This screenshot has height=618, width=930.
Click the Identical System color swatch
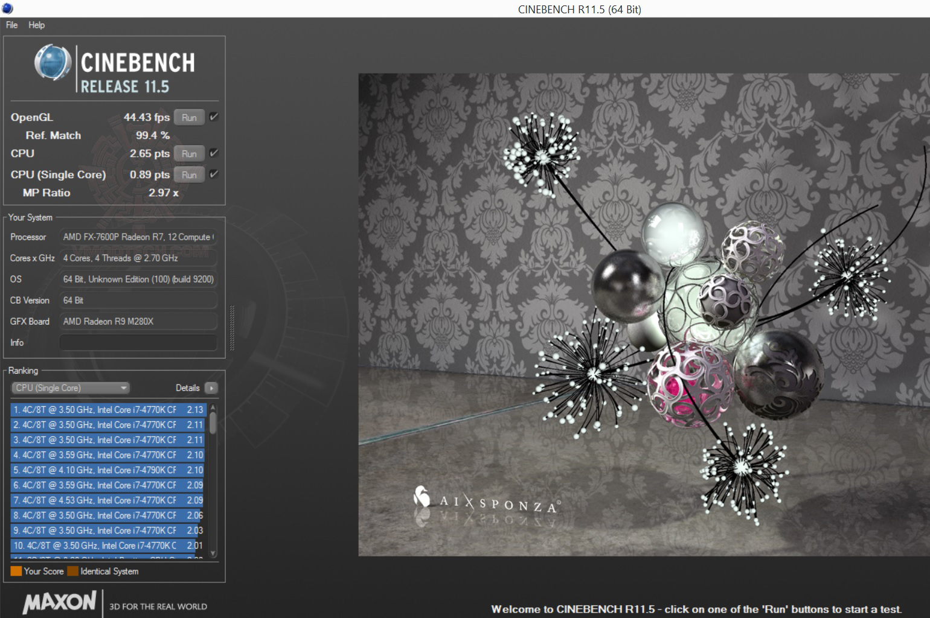(73, 571)
